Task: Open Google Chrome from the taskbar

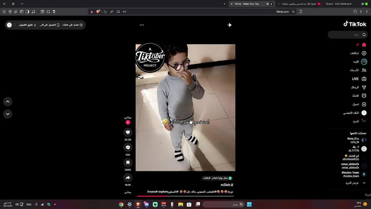Action: 121,204
